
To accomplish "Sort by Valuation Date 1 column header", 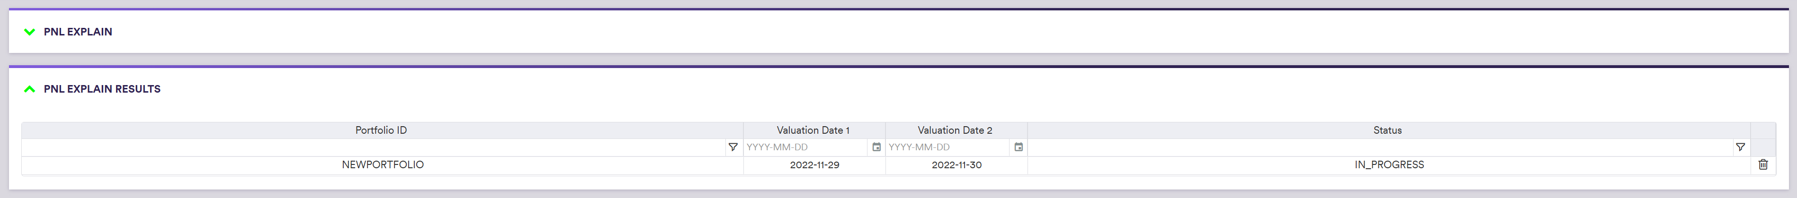I will 813,130.
